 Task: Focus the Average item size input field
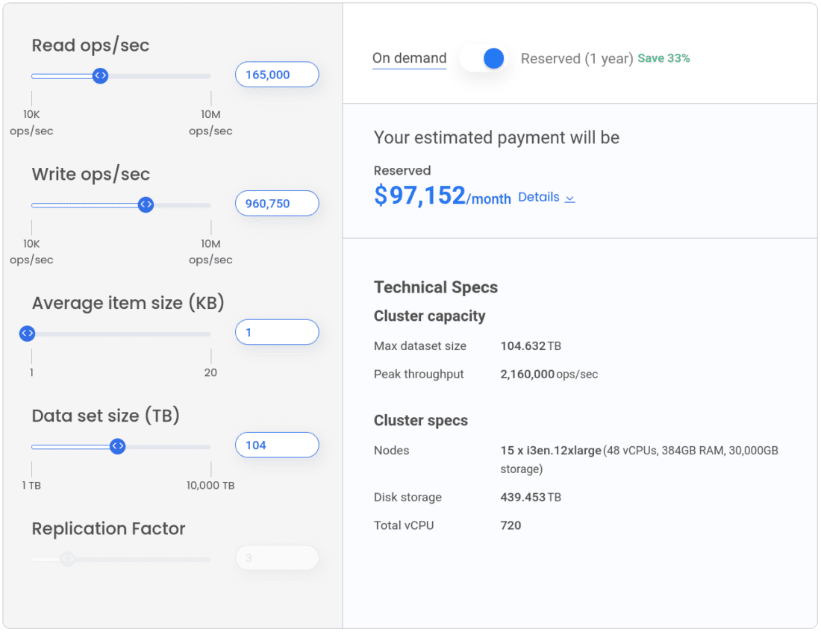pyautogui.click(x=277, y=333)
